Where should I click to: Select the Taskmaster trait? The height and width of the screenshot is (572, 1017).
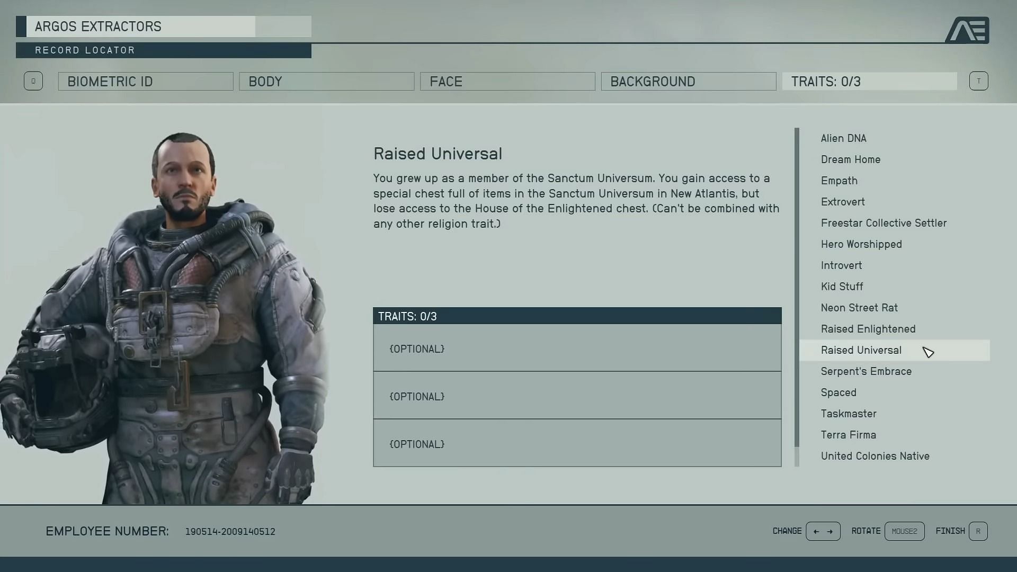[x=849, y=414]
